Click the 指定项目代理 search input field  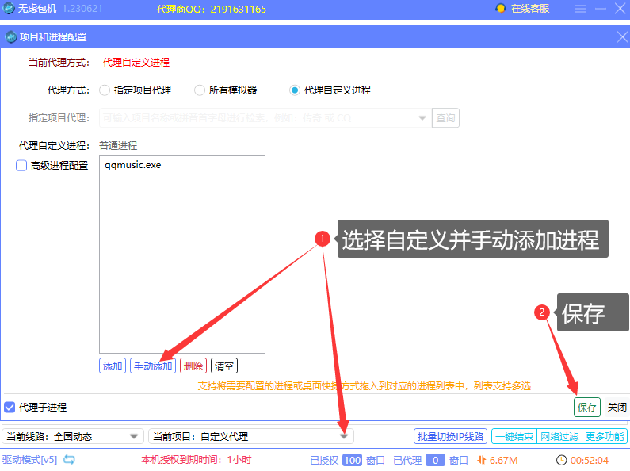[265, 117]
